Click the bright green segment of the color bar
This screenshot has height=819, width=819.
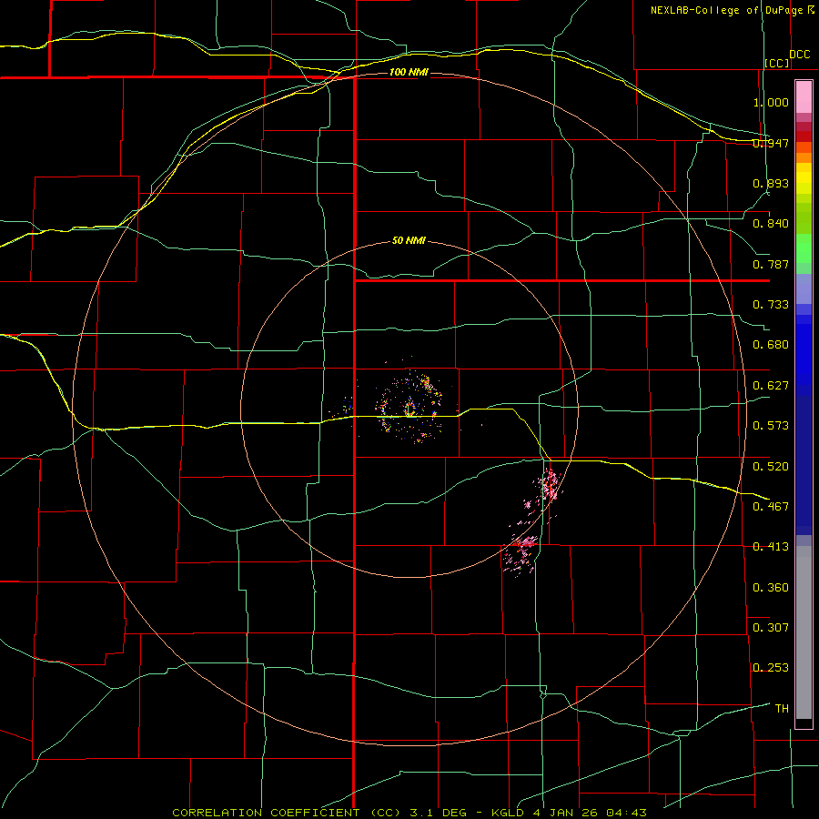click(804, 248)
